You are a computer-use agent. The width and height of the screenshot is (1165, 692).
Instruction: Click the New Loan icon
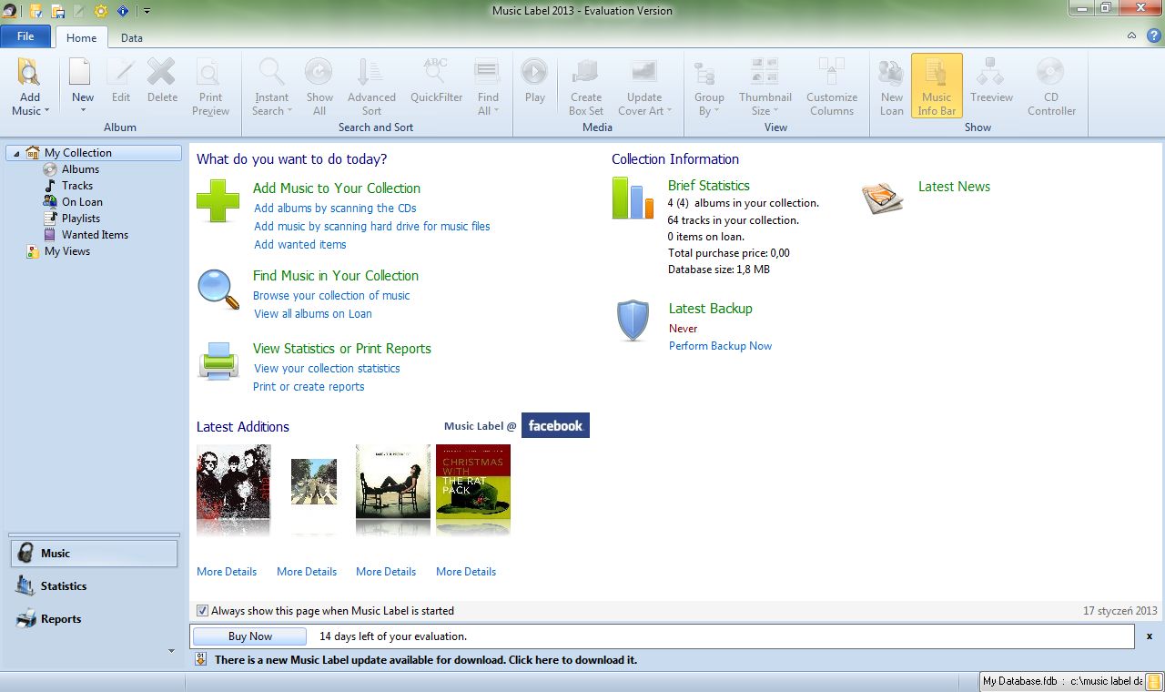(891, 72)
